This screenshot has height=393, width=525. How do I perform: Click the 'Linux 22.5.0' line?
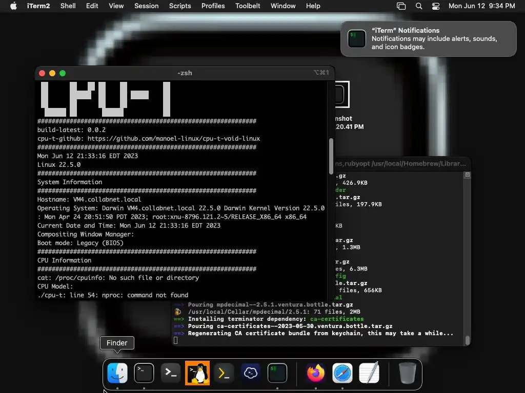click(59, 164)
